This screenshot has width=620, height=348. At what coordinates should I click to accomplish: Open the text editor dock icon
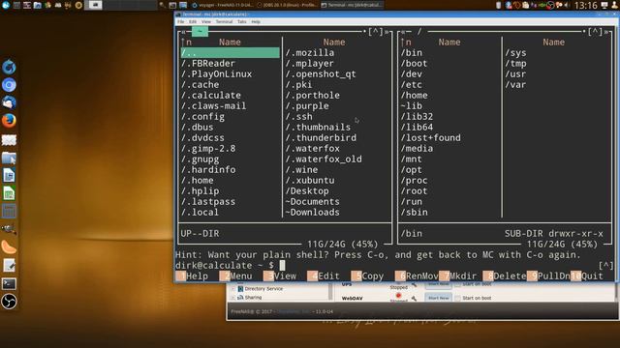coord(9,265)
